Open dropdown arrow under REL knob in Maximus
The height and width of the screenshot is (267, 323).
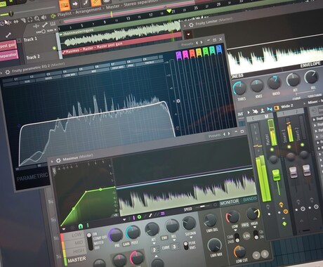pyautogui.click(x=174, y=240)
